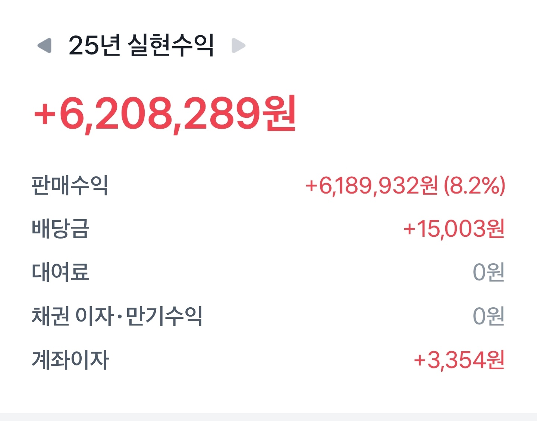Tap the large 원 unit after 6,208,289

279,113
